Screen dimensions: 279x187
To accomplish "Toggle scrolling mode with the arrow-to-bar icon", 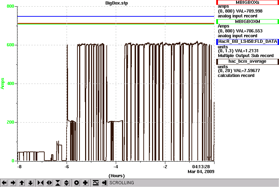I will point(104,183).
